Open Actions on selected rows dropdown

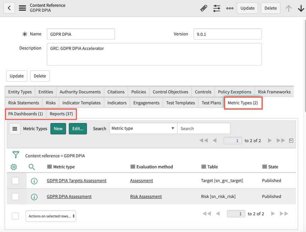coord(51,216)
